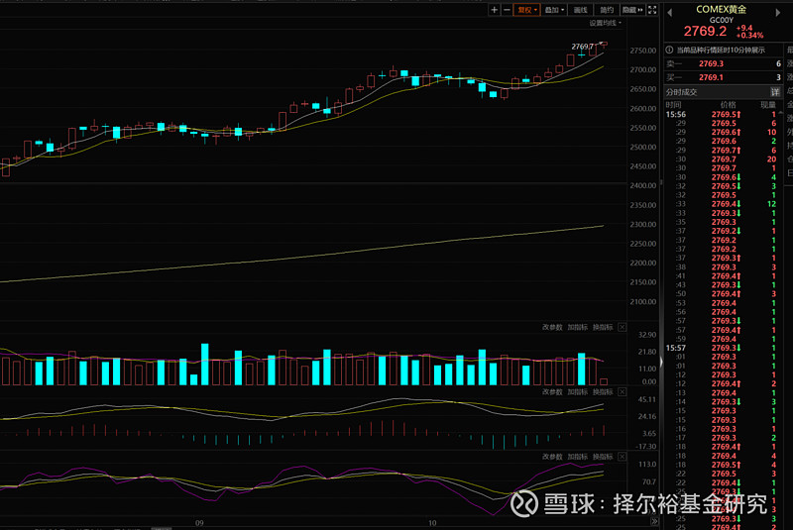Image resolution: width=793 pixels, height=530 pixels.
Task: Expand the 设置均线 moving average settings
Action: pyautogui.click(x=605, y=23)
